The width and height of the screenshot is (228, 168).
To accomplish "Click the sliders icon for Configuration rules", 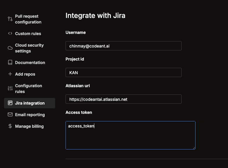I will click(10, 88).
